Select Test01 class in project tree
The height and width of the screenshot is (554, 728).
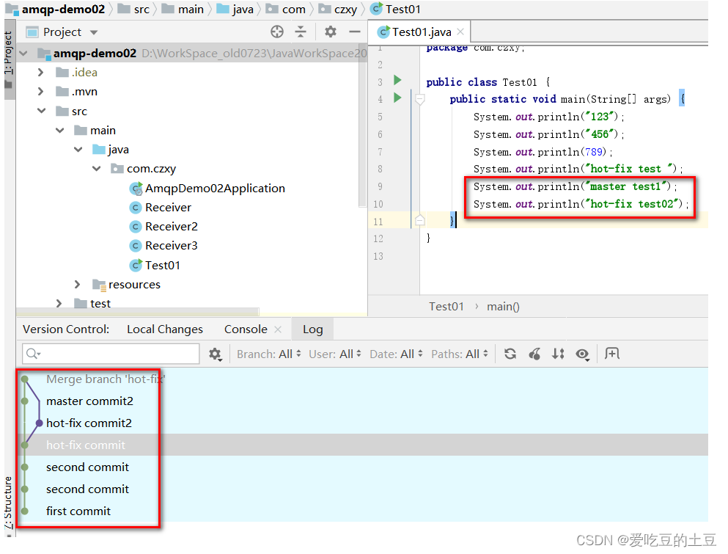pos(162,265)
